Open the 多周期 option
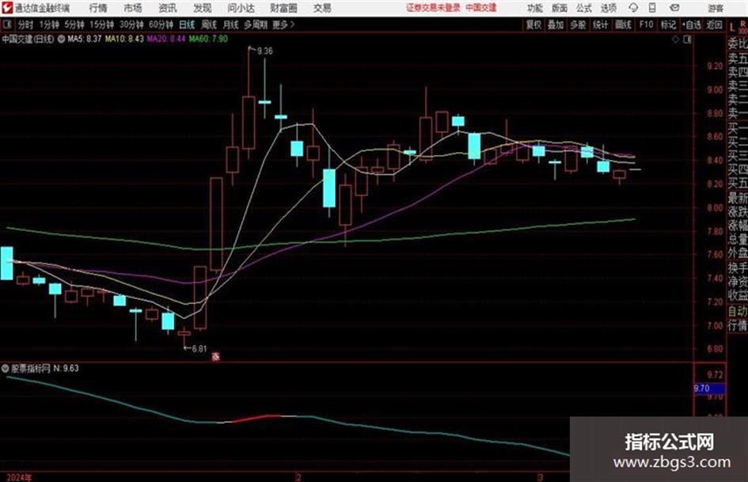 [x=256, y=25]
